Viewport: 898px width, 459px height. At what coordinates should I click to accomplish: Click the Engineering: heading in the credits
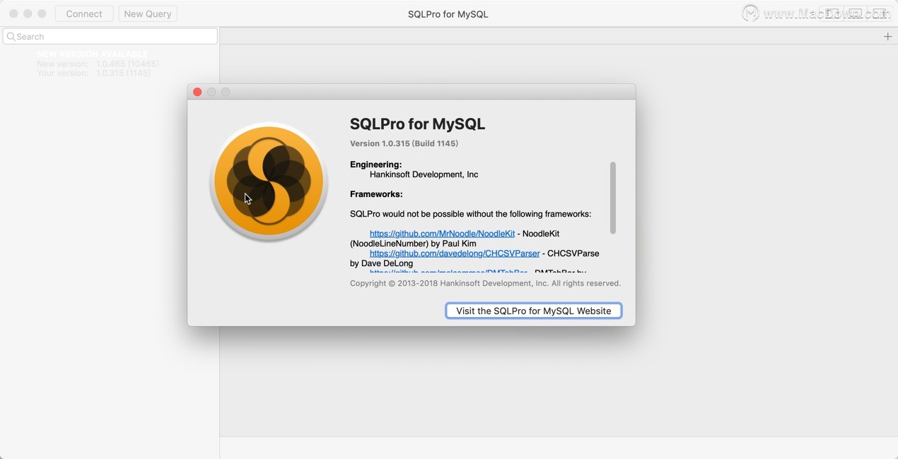(x=375, y=165)
